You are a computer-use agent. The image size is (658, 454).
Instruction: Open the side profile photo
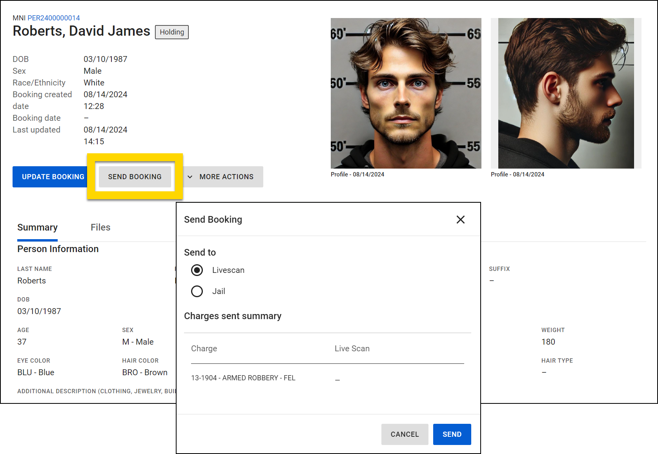(x=566, y=93)
